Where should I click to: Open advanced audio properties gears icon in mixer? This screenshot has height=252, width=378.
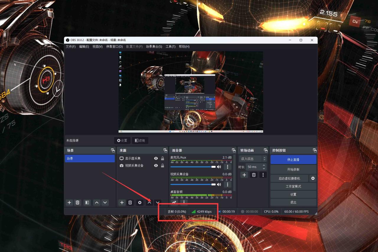[174, 203]
